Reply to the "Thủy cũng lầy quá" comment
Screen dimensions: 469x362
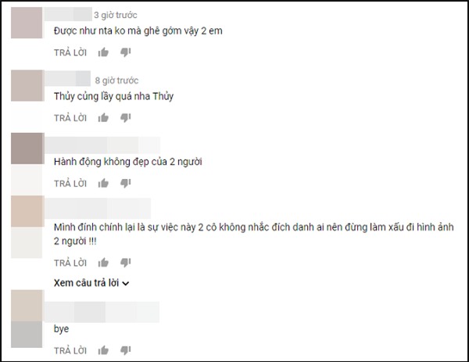(70, 118)
